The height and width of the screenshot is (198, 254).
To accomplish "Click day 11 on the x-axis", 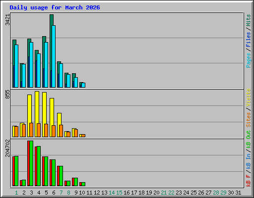I will (x=89, y=193).
